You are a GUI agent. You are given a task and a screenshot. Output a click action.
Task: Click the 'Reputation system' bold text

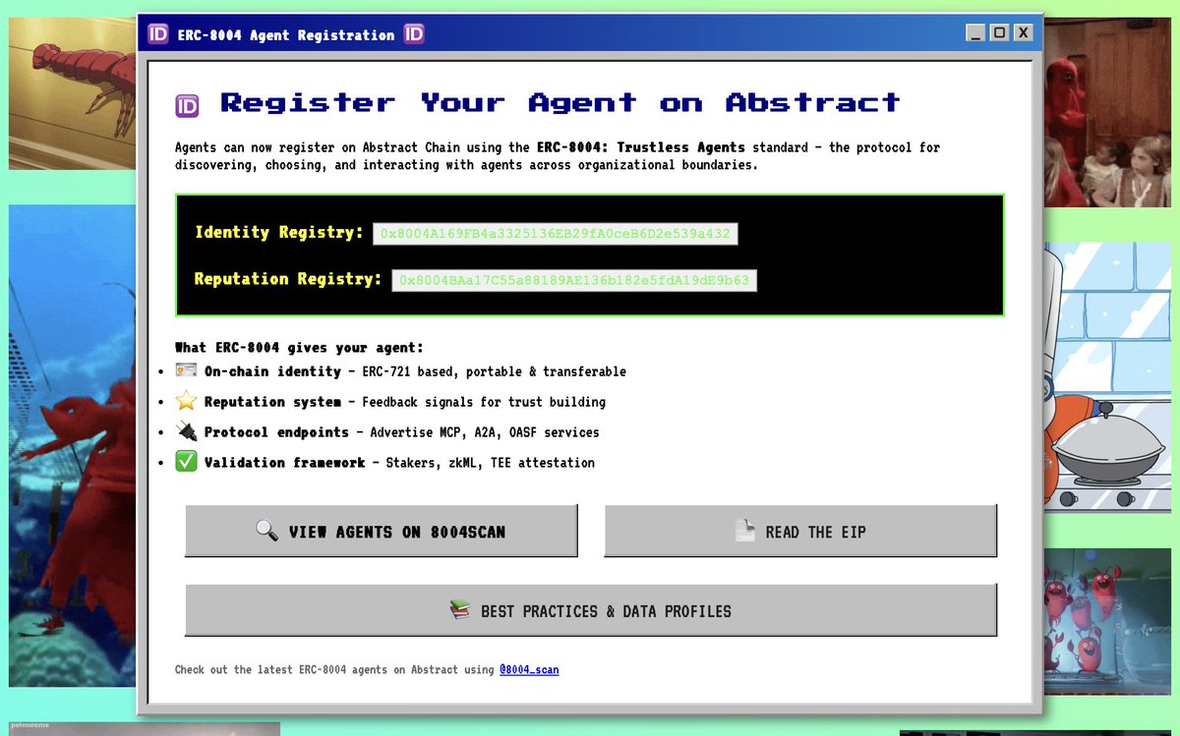(272, 402)
